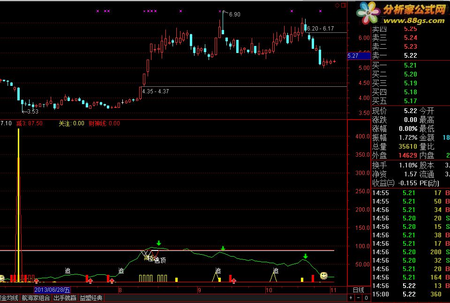
Task: Click the green down arrow near October peak
Action: pos(305,256)
